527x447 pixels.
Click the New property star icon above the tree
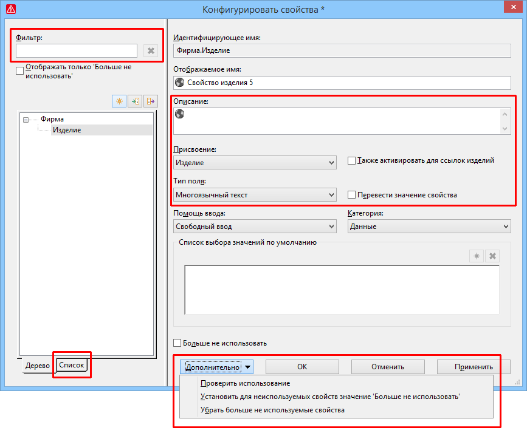tap(119, 101)
